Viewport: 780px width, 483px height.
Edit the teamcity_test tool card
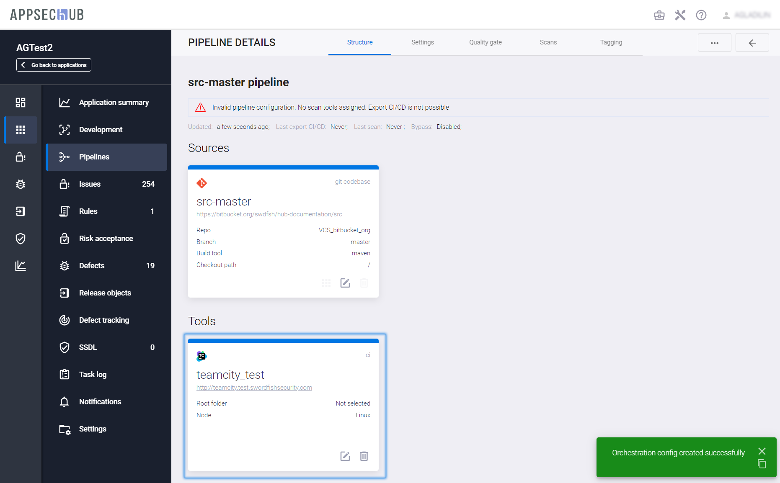pyautogui.click(x=345, y=456)
